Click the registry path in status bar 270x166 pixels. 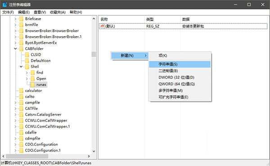pos(46,163)
